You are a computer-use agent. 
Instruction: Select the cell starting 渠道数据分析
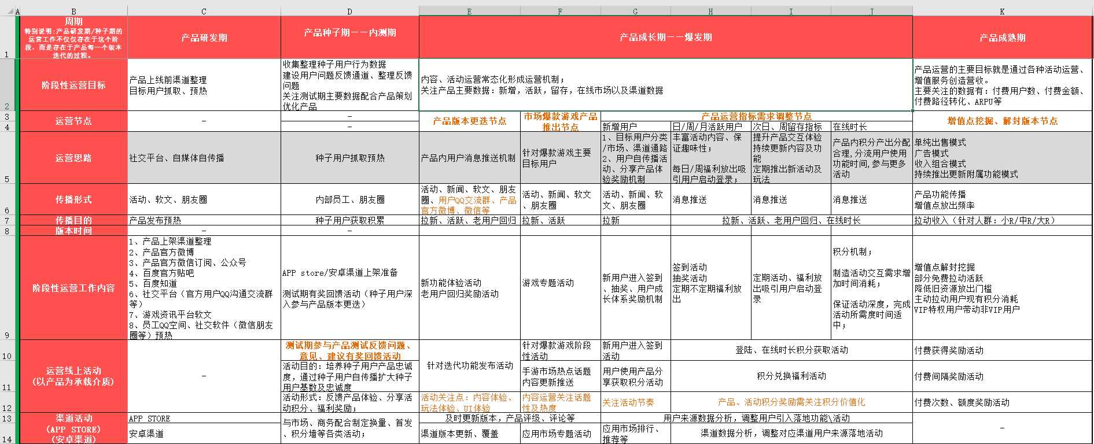(791, 433)
